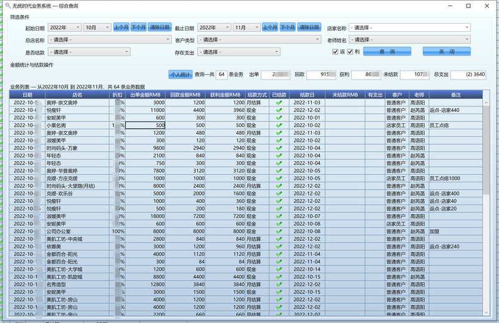The width and height of the screenshot is (499, 323).
Task: Click the paid checkmark in 小熏名阁 row
Action: pyautogui.click(x=279, y=126)
